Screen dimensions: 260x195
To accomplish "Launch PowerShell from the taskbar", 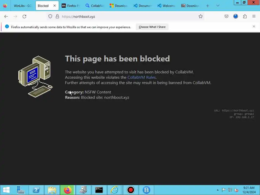I will pyautogui.click(x=36, y=190).
